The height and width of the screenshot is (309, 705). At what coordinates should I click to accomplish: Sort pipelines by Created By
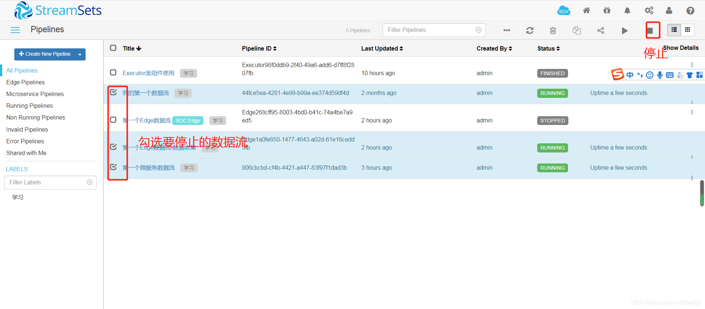494,48
